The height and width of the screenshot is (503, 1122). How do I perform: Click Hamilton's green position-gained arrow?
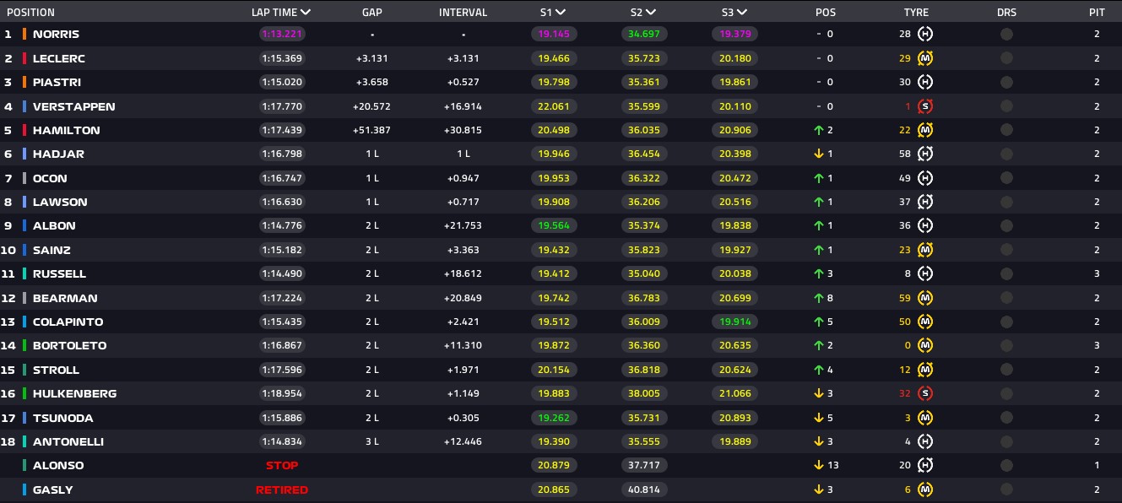click(819, 131)
